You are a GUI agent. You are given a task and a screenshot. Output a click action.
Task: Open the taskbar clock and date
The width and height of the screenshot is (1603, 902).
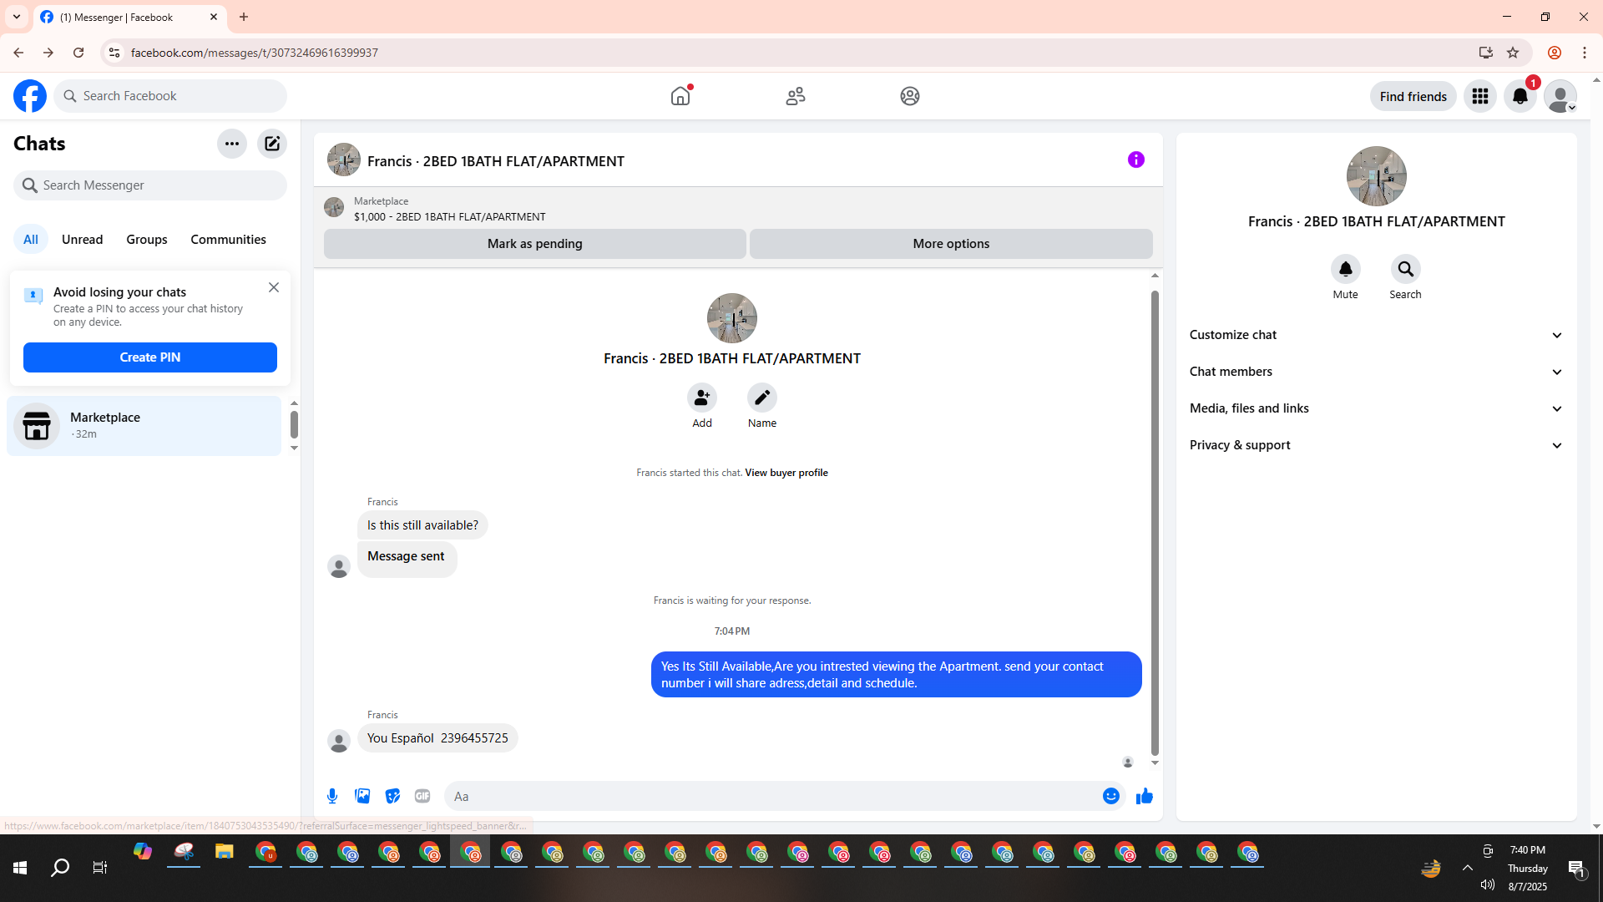point(1528,868)
